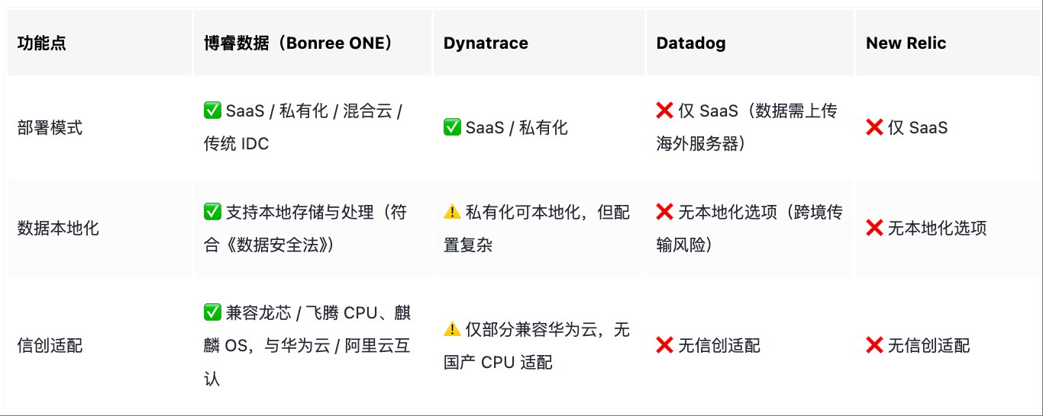Image resolution: width=1043 pixels, height=416 pixels.
Task: Click the green checkmark beside 支持本地存储与处理
Action: (x=212, y=212)
